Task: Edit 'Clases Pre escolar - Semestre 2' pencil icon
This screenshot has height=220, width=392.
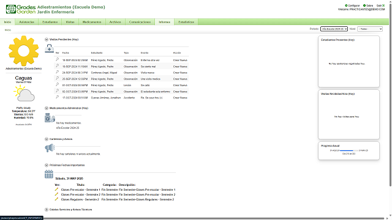Action: tap(56, 194)
